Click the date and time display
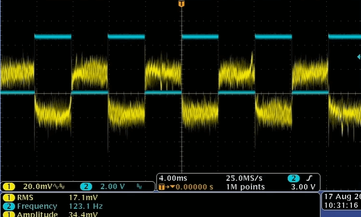Viewport: 361px width, 217px height. pyautogui.click(x=340, y=201)
